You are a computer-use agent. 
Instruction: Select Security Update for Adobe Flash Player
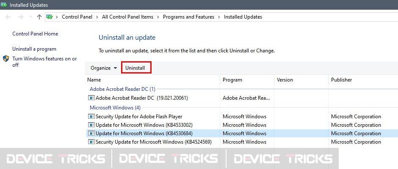[x=139, y=117]
